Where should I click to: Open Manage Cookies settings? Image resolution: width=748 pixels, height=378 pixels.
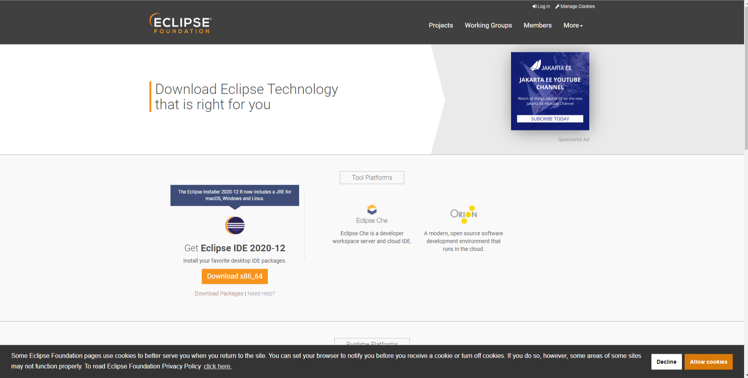575,6
